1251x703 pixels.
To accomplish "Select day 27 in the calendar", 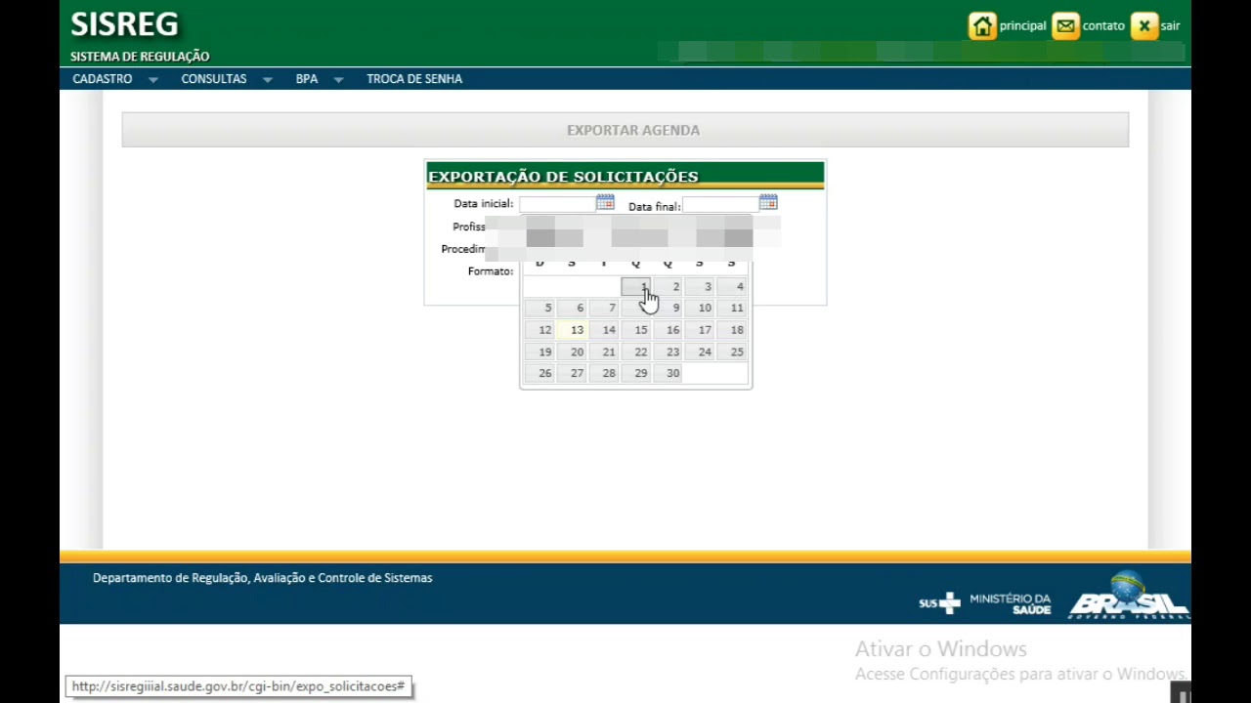I will coord(572,373).
